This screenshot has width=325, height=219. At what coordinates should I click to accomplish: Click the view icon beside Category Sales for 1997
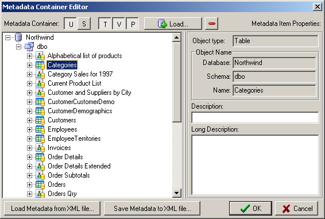point(40,74)
